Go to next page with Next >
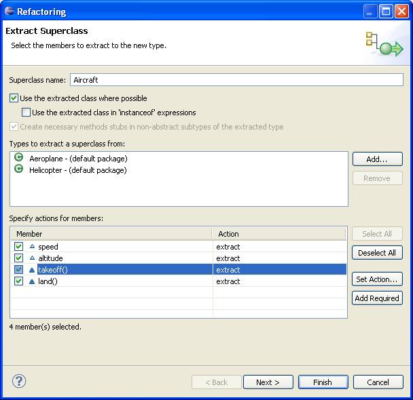413x400 pixels. 268,382
